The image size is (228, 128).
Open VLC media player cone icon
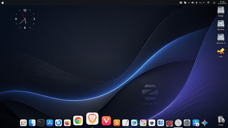tap(117, 123)
